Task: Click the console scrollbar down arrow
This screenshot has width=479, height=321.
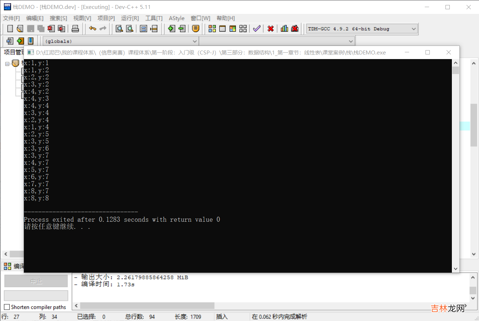Action: (455, 269)
